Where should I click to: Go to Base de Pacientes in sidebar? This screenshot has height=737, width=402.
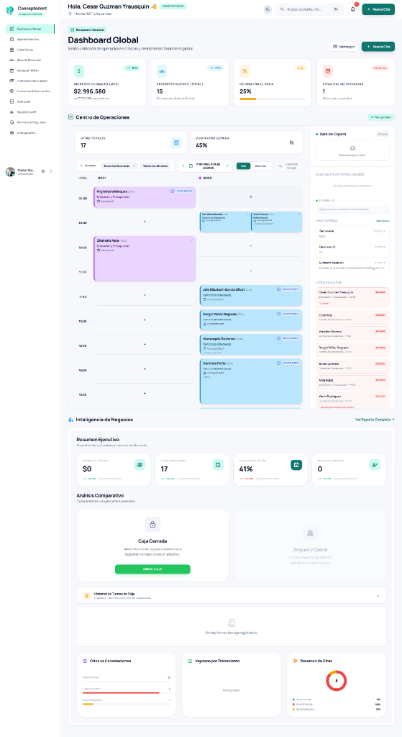30,60
